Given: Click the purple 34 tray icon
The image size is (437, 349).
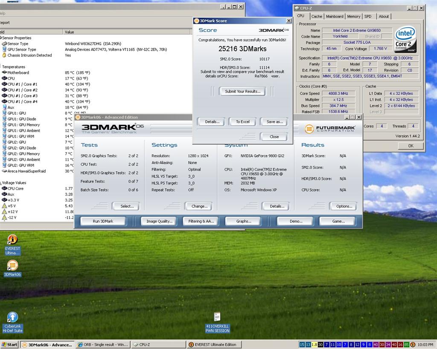Looking at the screenshot, I should 388,345.
